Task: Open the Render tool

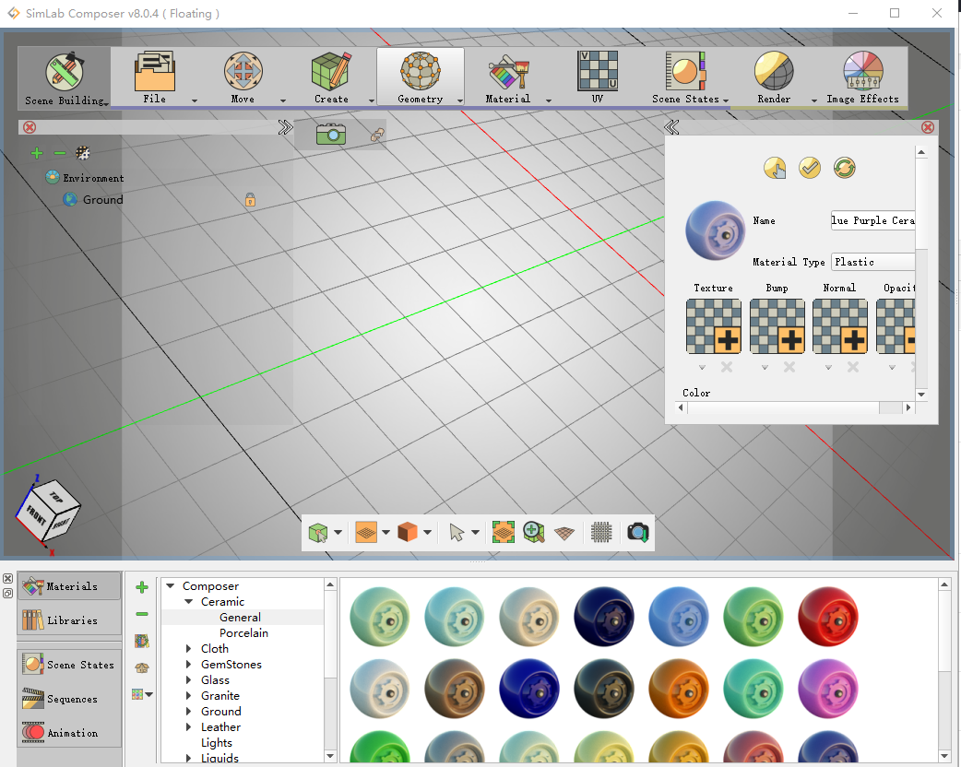Action: point(774,77)
